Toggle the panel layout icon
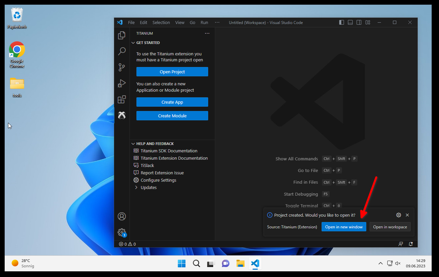This screenshot has height=277, width=439. (350, 22)
